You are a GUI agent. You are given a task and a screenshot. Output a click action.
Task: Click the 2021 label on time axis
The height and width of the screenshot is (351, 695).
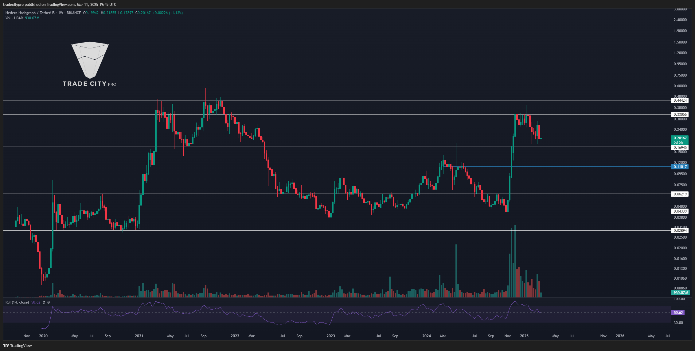(139, 336)
